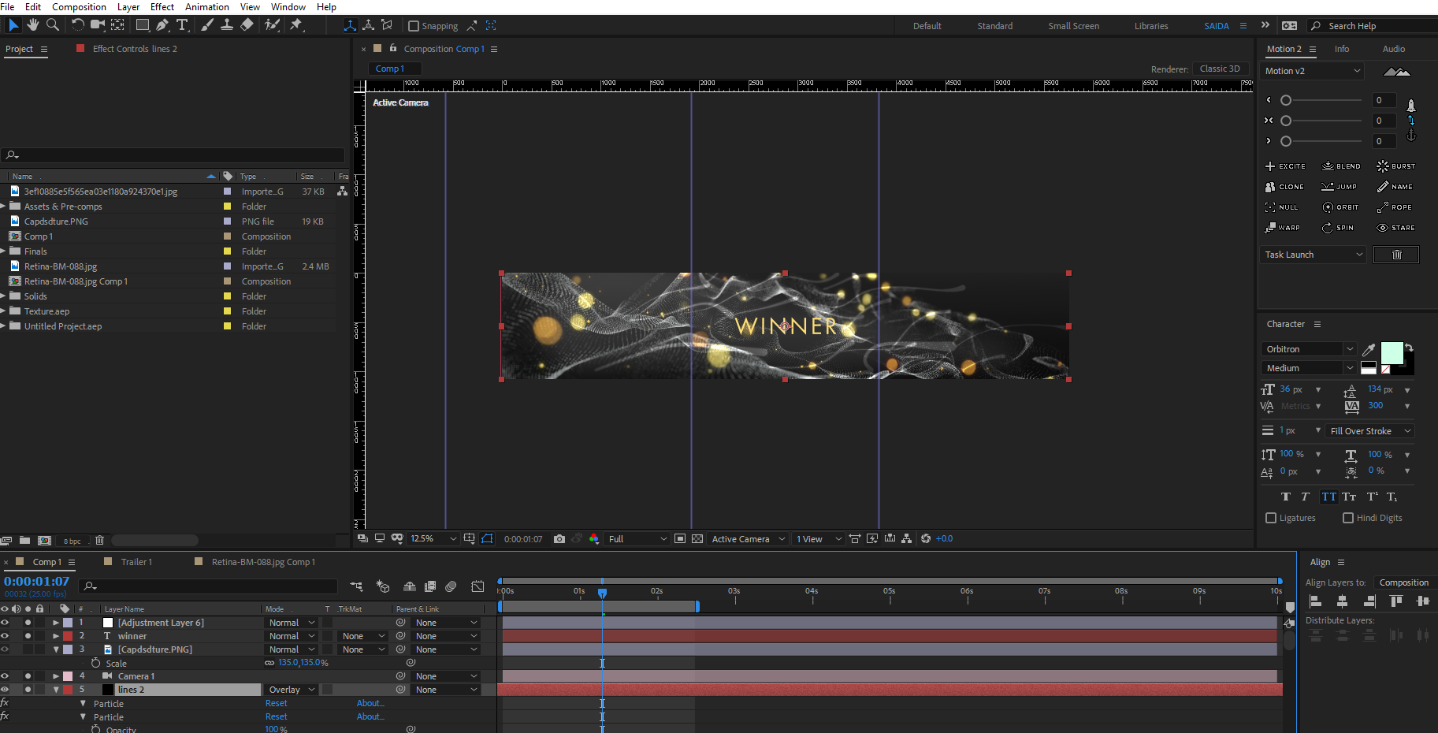Click the Null tool in Motion panel

click(1281, 207)
